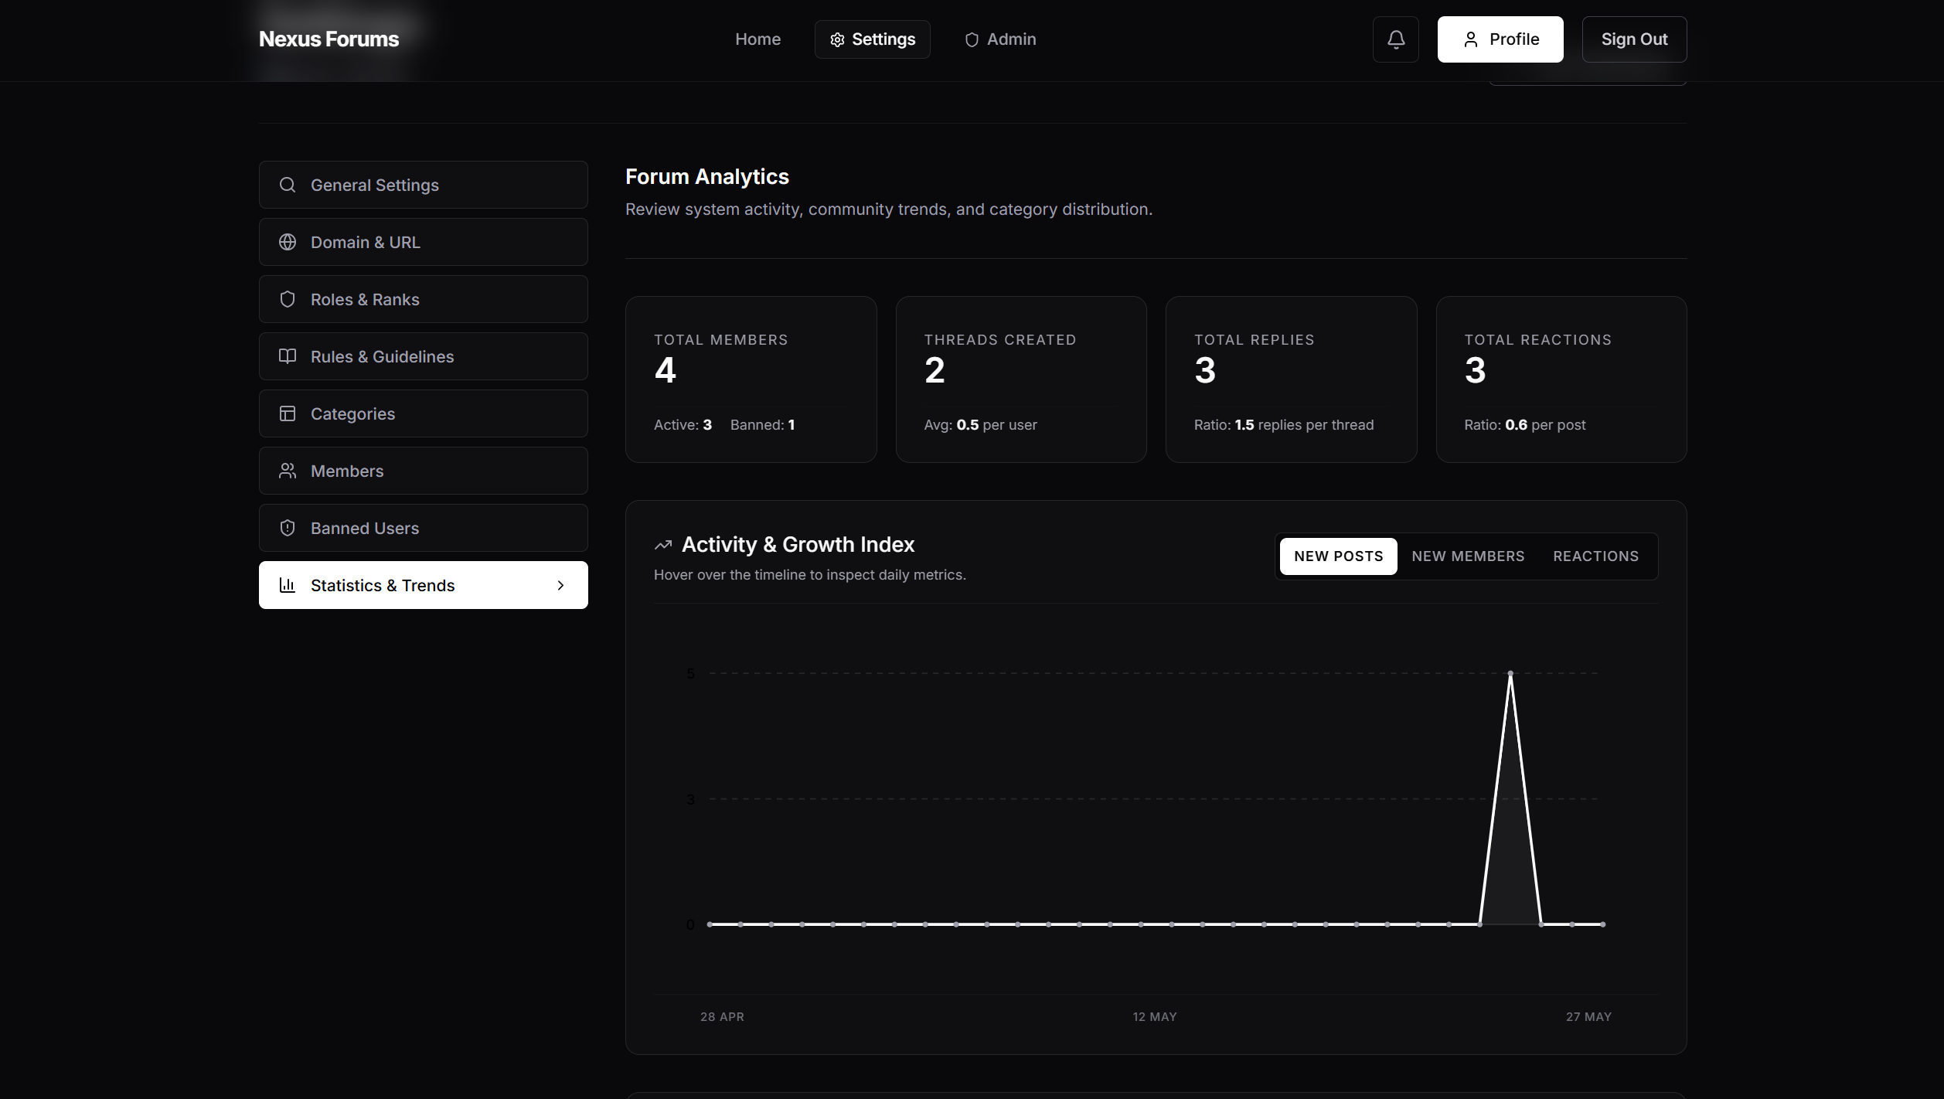Open Rules & Guidelines section
This screenshot has height=1099, width=1944.
(x=423, y=356)
